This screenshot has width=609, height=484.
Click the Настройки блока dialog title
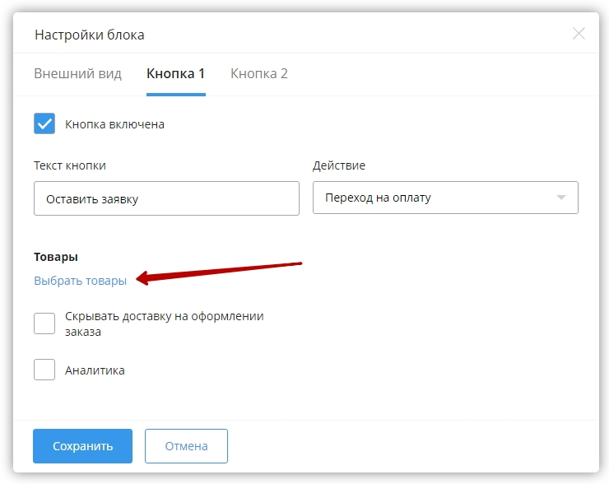tap(89, 35)
